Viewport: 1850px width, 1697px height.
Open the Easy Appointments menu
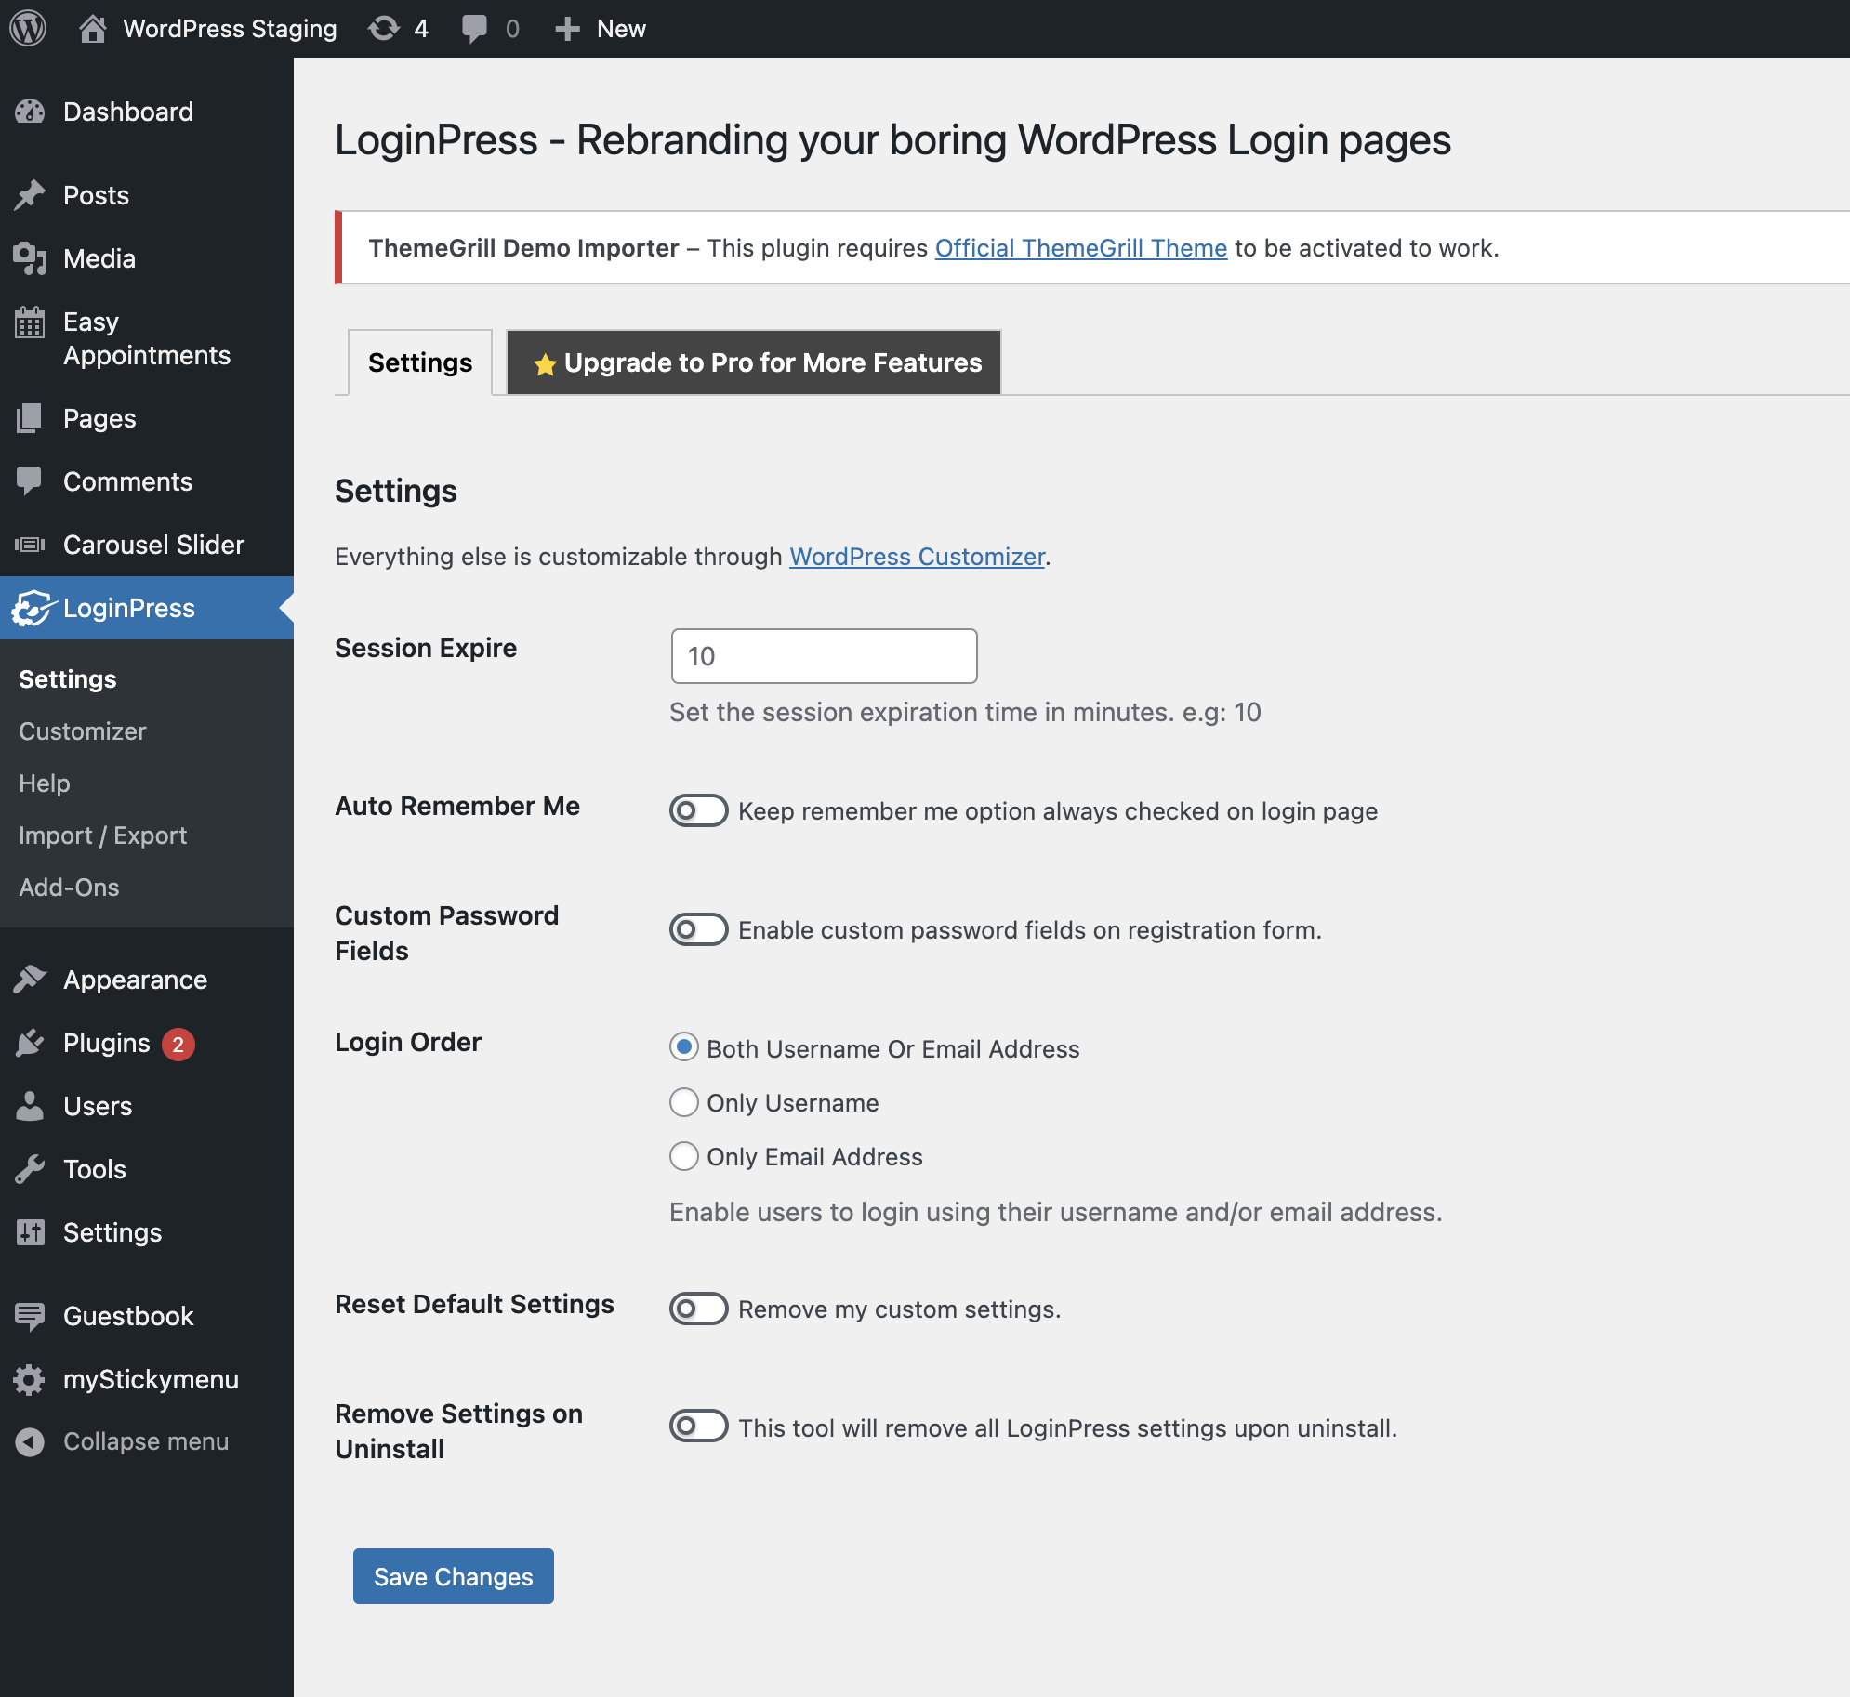[x=147, y=338]
